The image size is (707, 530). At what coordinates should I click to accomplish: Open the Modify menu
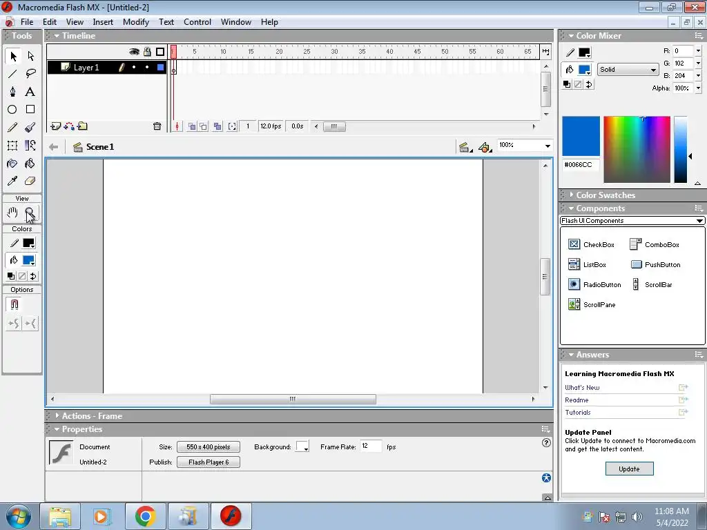pyautogui.click(x=136, y=22)
